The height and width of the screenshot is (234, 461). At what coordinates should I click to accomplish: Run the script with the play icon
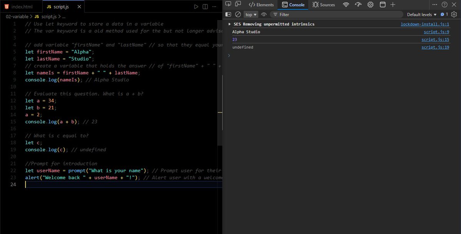[x=196, y=7]
